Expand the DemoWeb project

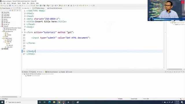(x=1, y=12)
